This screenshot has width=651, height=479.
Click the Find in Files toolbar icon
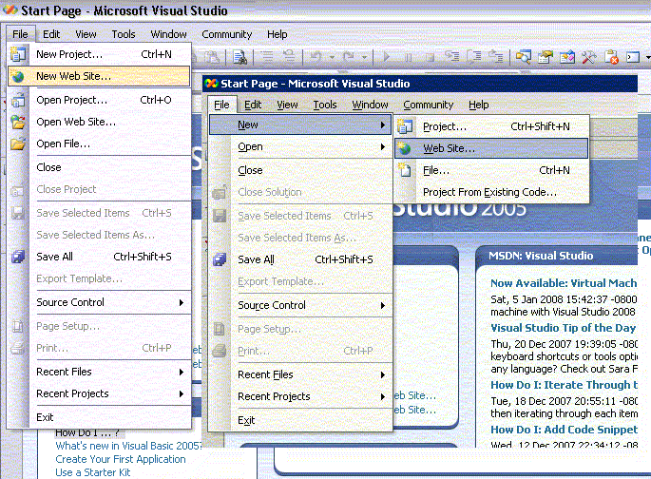pyautogui.click(x=240, y=57)
